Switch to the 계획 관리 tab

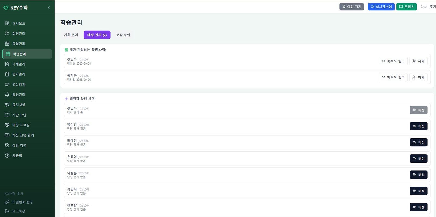[x=71, y=35]
